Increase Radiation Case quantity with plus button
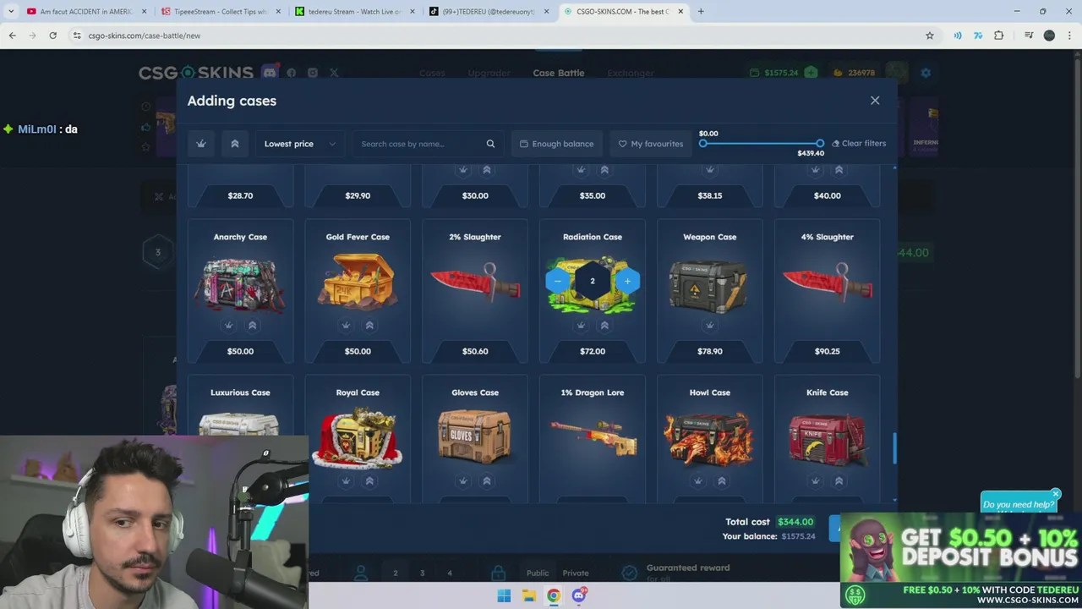The height and width of the screenshot is (609, 1082). click(627, 281)
